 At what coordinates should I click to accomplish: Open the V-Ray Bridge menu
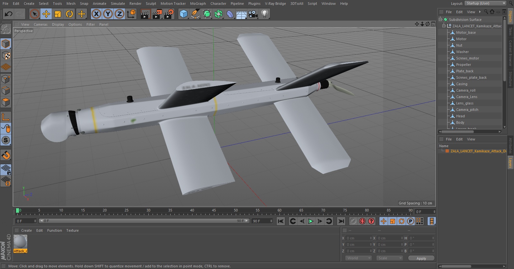(x=275, y=4)
